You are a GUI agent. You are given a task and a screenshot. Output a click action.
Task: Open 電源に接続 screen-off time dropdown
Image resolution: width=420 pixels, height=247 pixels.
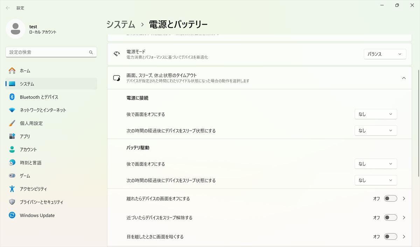[376, 114]
